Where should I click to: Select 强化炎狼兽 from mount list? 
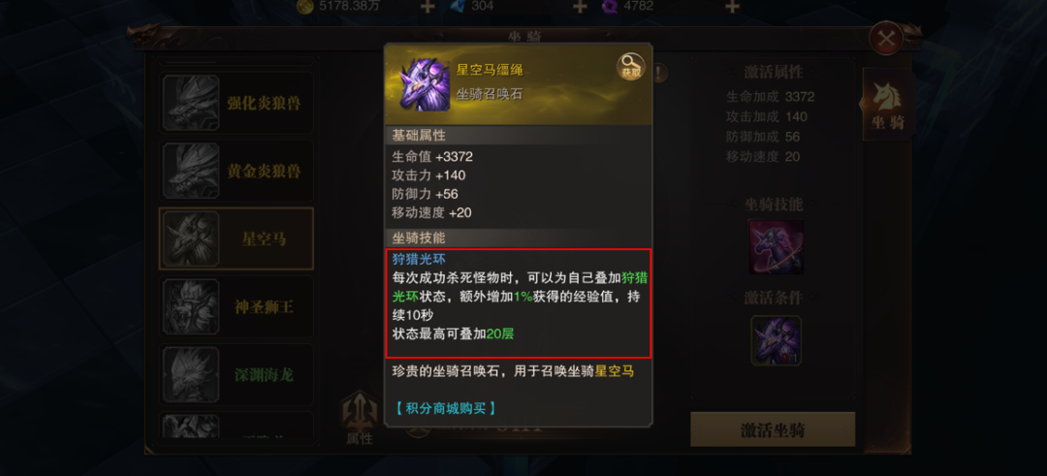coord(237,103)
